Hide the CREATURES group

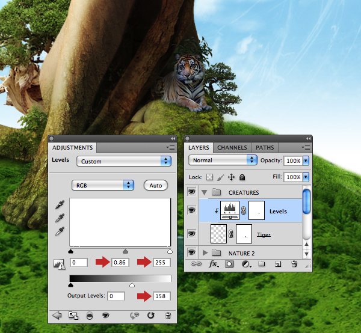191,192
